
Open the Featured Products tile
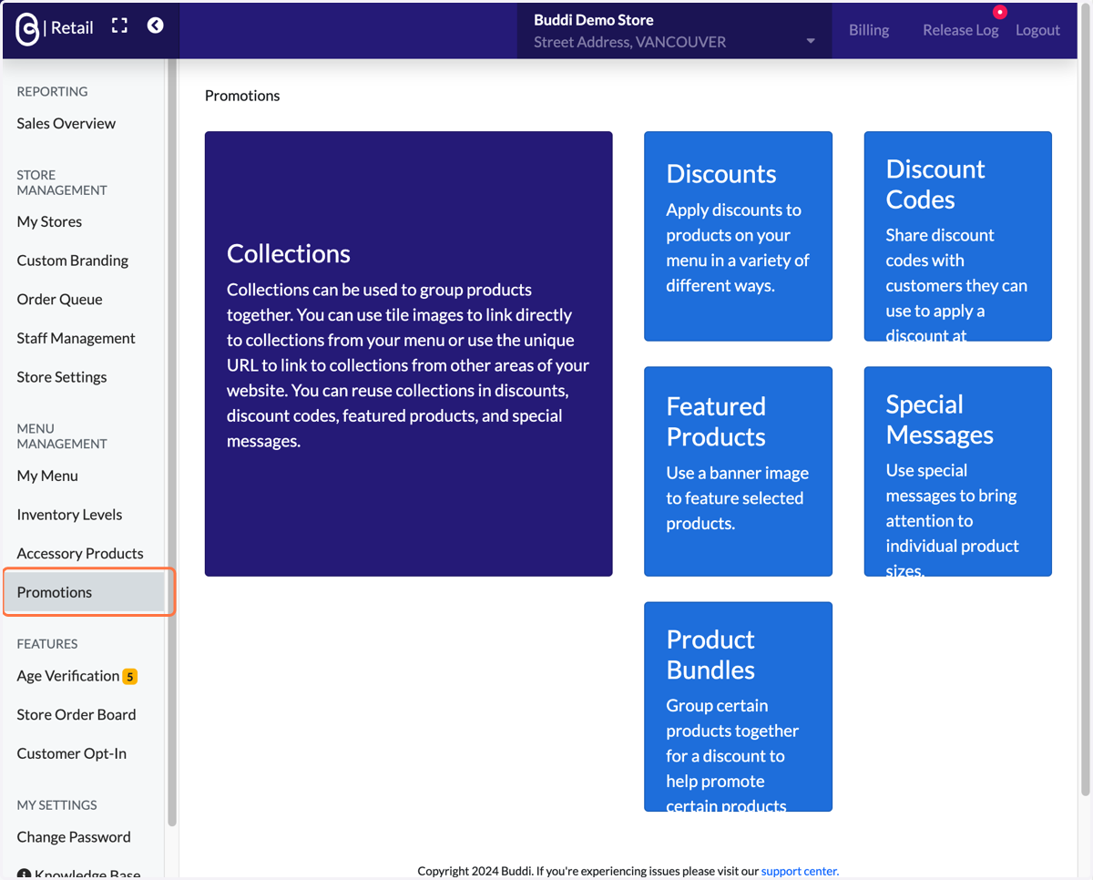pos(738,471)
